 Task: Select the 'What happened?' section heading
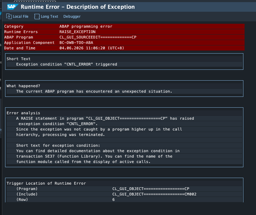(x=23, y=86)
